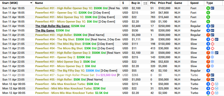The height and width of the screenshot is (96, 224).
Task: Select Powerfest #04 - The Mini Big Shot tournament
Action: pos(74,44)
